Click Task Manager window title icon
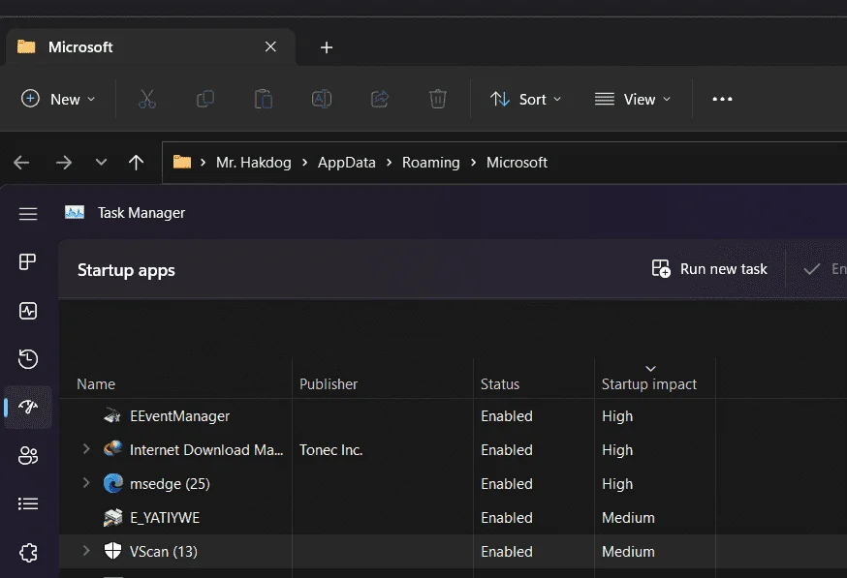 (x=75, y=212)
